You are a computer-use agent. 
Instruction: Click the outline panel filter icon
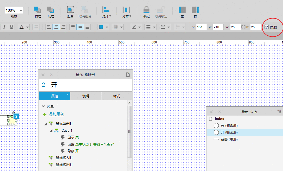point(279,111)
